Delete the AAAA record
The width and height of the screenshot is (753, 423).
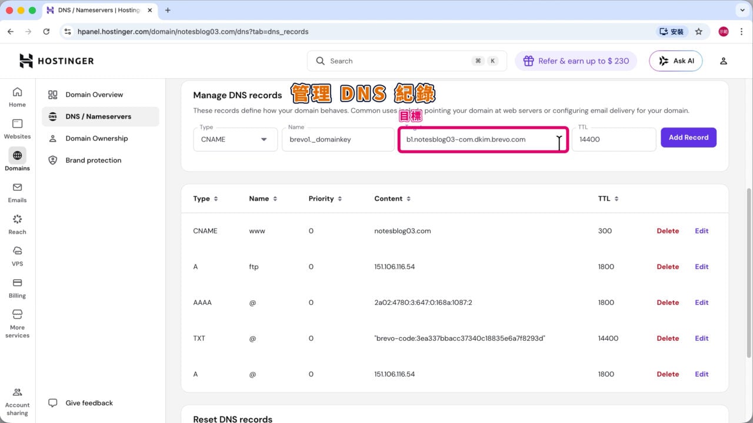click(x=668, y=303)
